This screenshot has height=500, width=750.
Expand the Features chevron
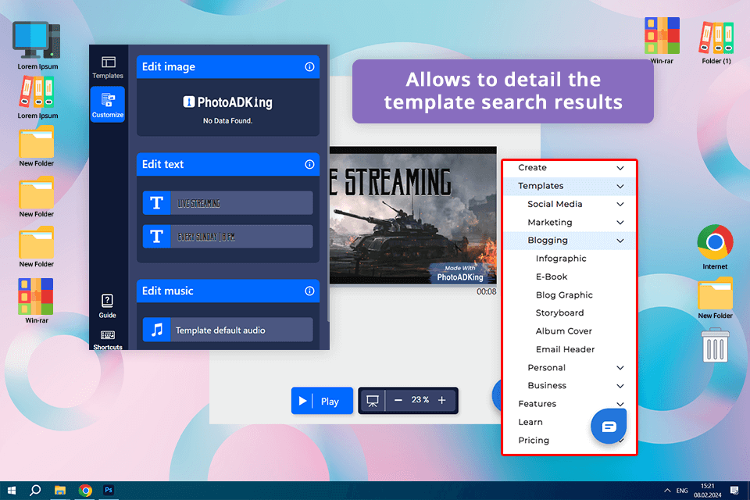(620, 405)
